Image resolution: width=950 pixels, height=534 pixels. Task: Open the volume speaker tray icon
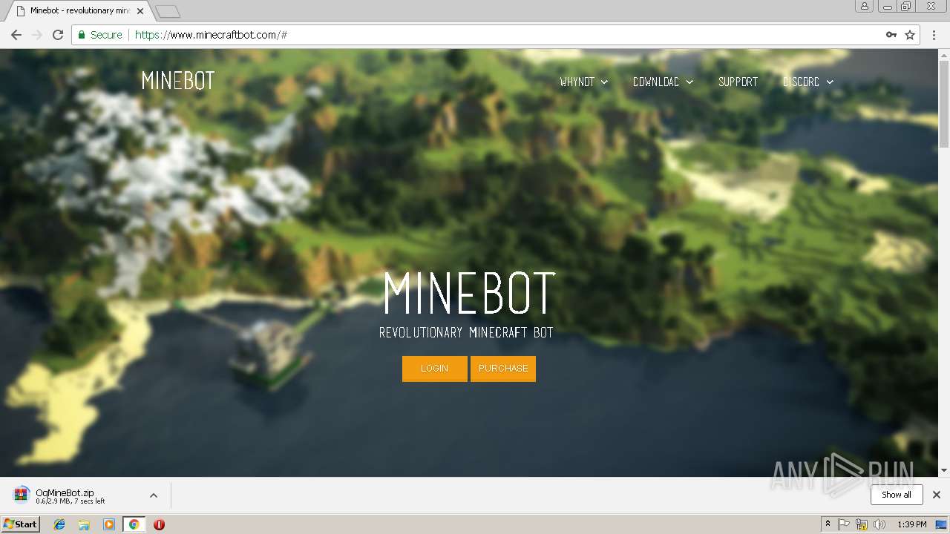click(x=879, y=524)
